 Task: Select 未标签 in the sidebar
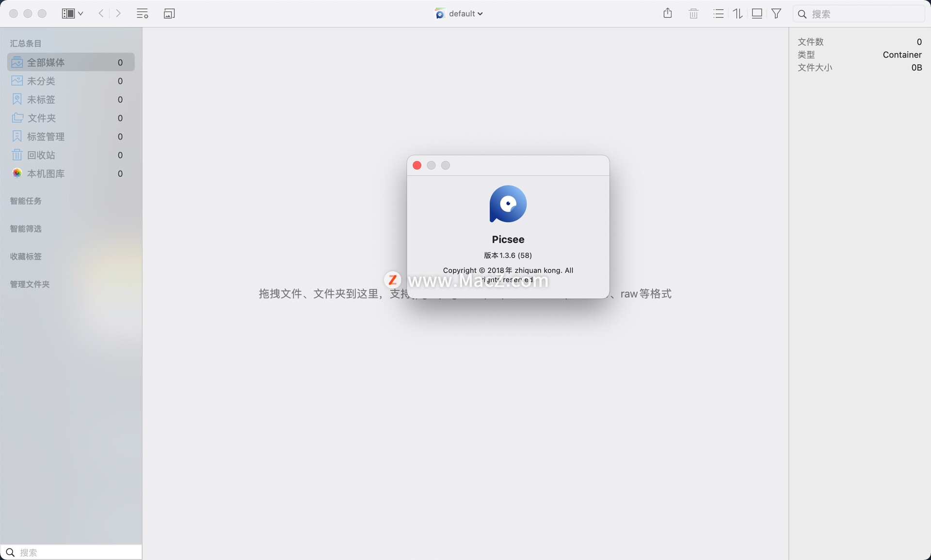[x=71, y=99]
